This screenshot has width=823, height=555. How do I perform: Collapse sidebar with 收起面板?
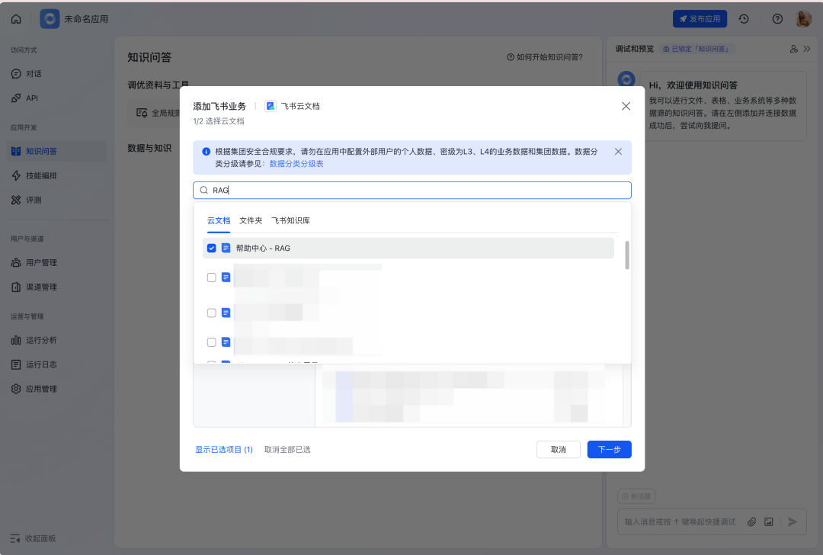[x=33, y=538]
